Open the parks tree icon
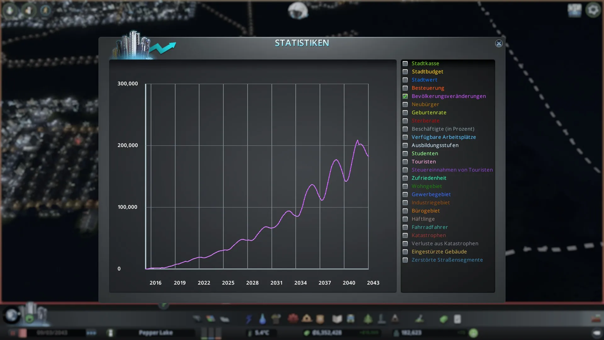Viewport: 604px width, 340px height. pos(368,319)
